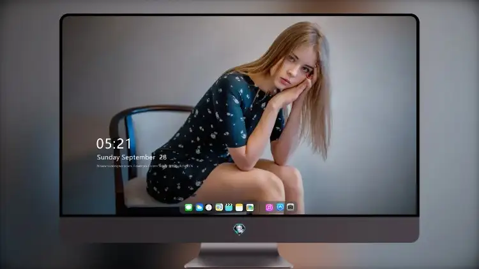Click the mascot logo on monitor chin
The image size is (479, 269).
240,229
